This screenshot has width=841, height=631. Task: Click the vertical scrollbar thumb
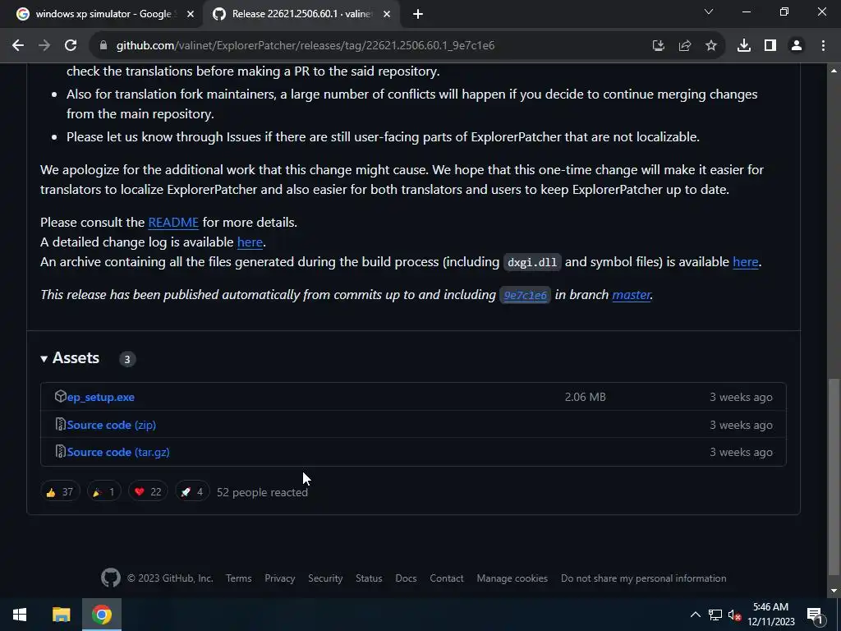click(834, 477)
